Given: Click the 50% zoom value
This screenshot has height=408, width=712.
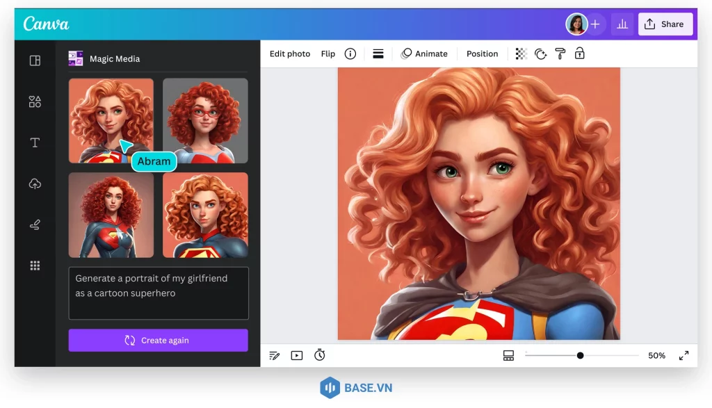Looking at the screenshot, I should point(656,355).
